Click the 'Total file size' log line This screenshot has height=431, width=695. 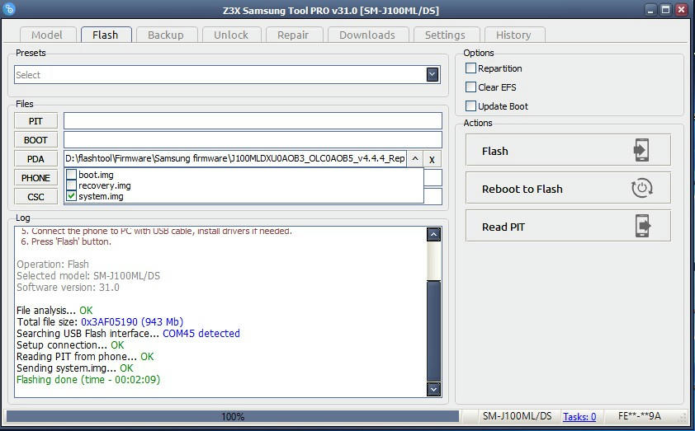click(x=100, y=322)
